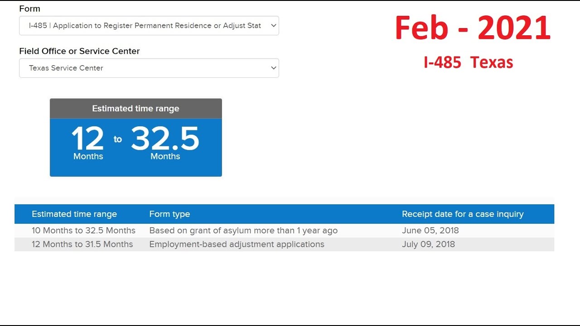Viewport: 580px width, 326px height.
Task: Select the '10 Months to 32.5 Months' cell
Action: coord(83,230)
